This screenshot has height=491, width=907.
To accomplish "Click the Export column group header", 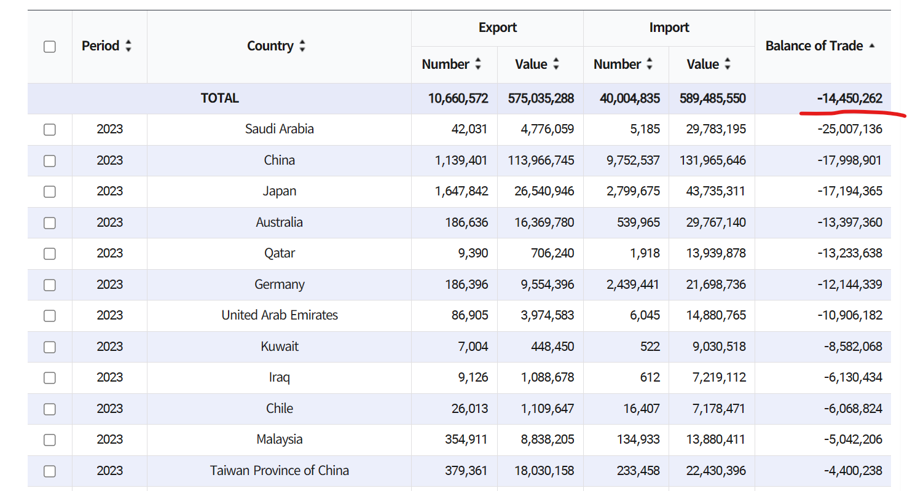I will 497,28.
